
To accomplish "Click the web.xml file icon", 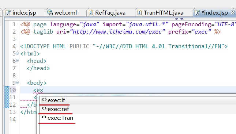I will (50, 13).
